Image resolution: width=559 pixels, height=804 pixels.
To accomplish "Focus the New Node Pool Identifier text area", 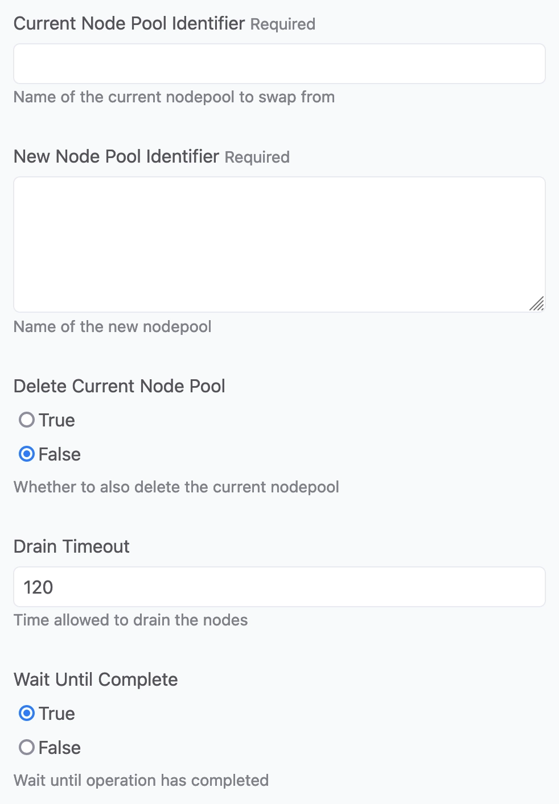I will pyautogui.click(x=279, y=244).
